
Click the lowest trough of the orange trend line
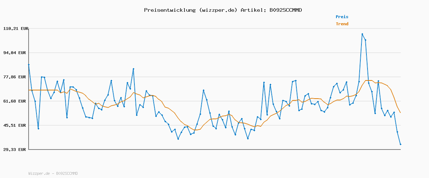click(196, 130)
